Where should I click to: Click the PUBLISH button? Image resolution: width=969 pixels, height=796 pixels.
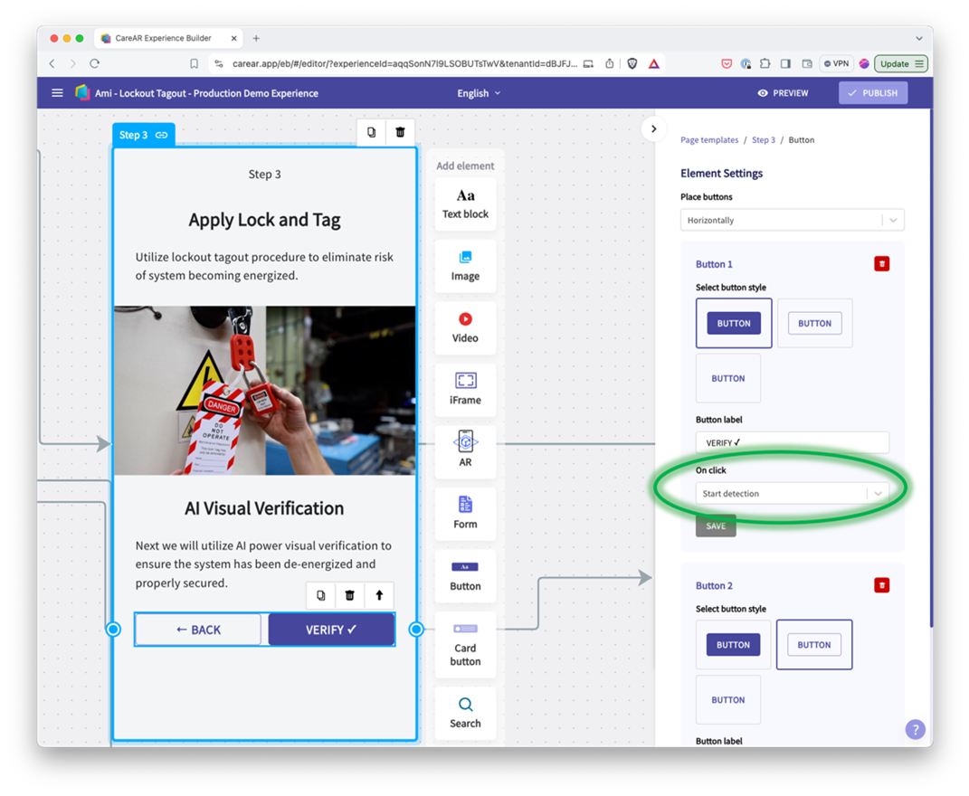pyautogui.click(x=872, y=93)
